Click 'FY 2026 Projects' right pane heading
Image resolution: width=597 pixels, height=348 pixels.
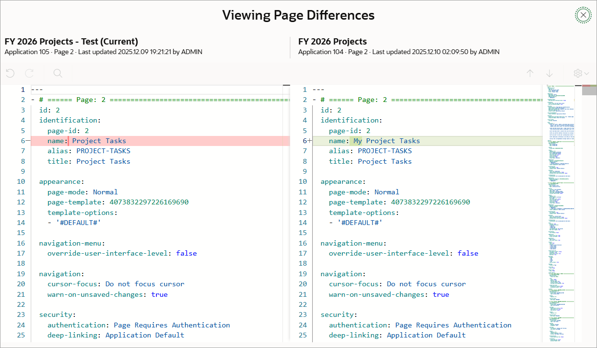[332, 41]
